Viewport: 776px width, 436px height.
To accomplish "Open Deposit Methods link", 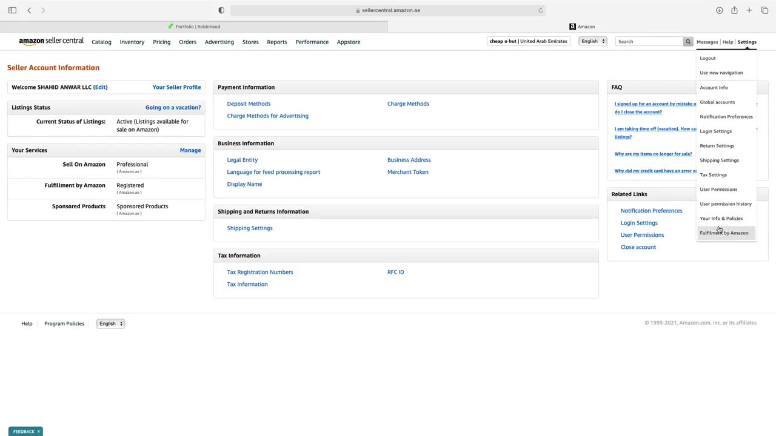I will (x=249, y=104).
